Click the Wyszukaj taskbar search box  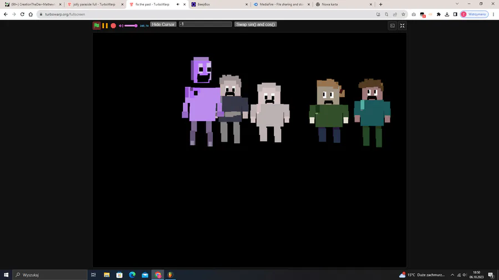tap(50, 275)
